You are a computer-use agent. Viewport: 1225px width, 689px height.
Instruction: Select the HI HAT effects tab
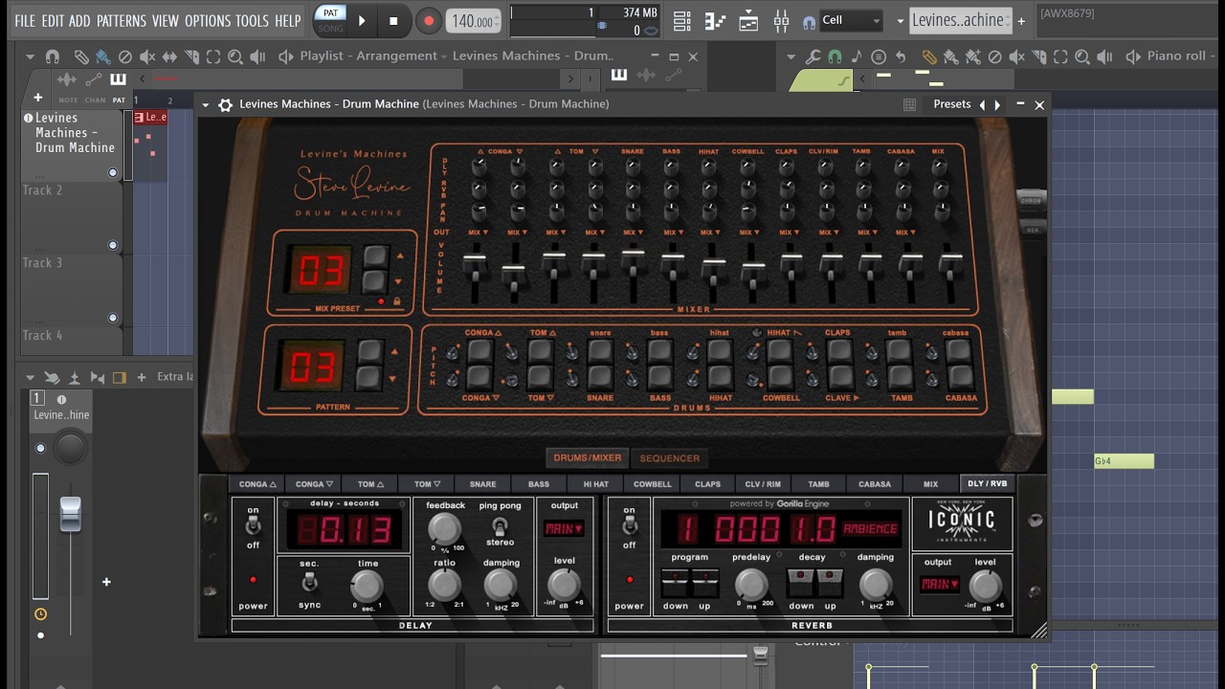[x=595, y=484]
